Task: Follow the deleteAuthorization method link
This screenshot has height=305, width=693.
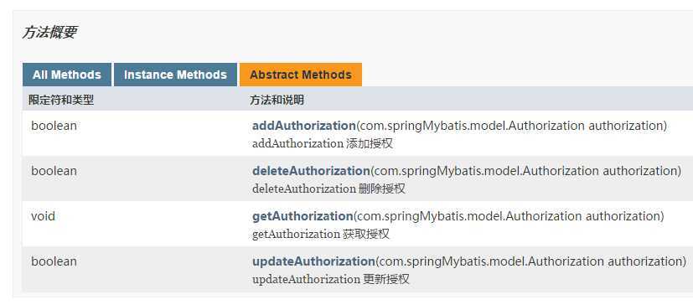Action: pyautogui.click(x=311, y=171)
